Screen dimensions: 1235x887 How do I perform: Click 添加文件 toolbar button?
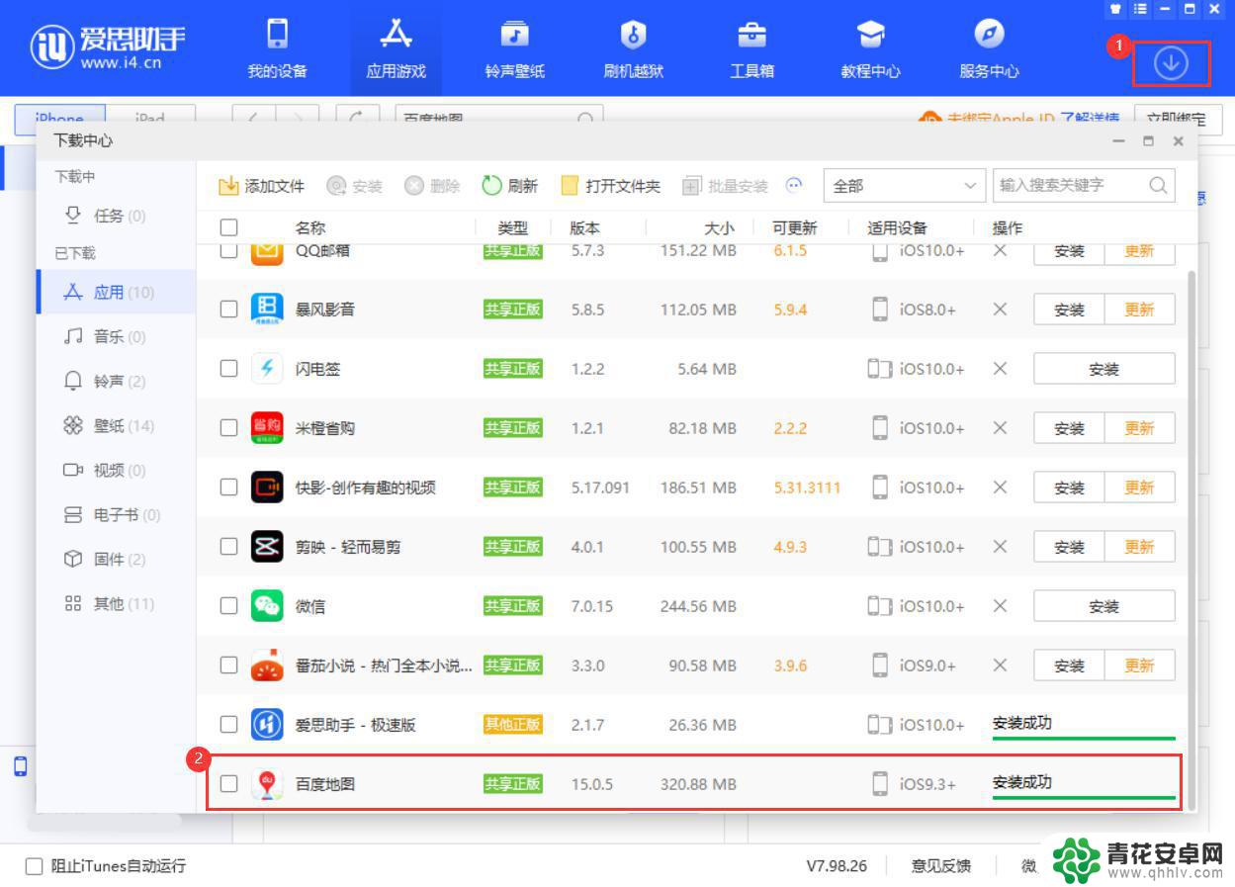click(261, 186)
